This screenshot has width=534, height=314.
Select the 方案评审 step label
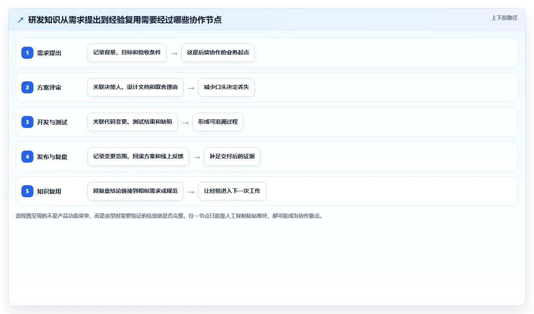click(49, 87)
